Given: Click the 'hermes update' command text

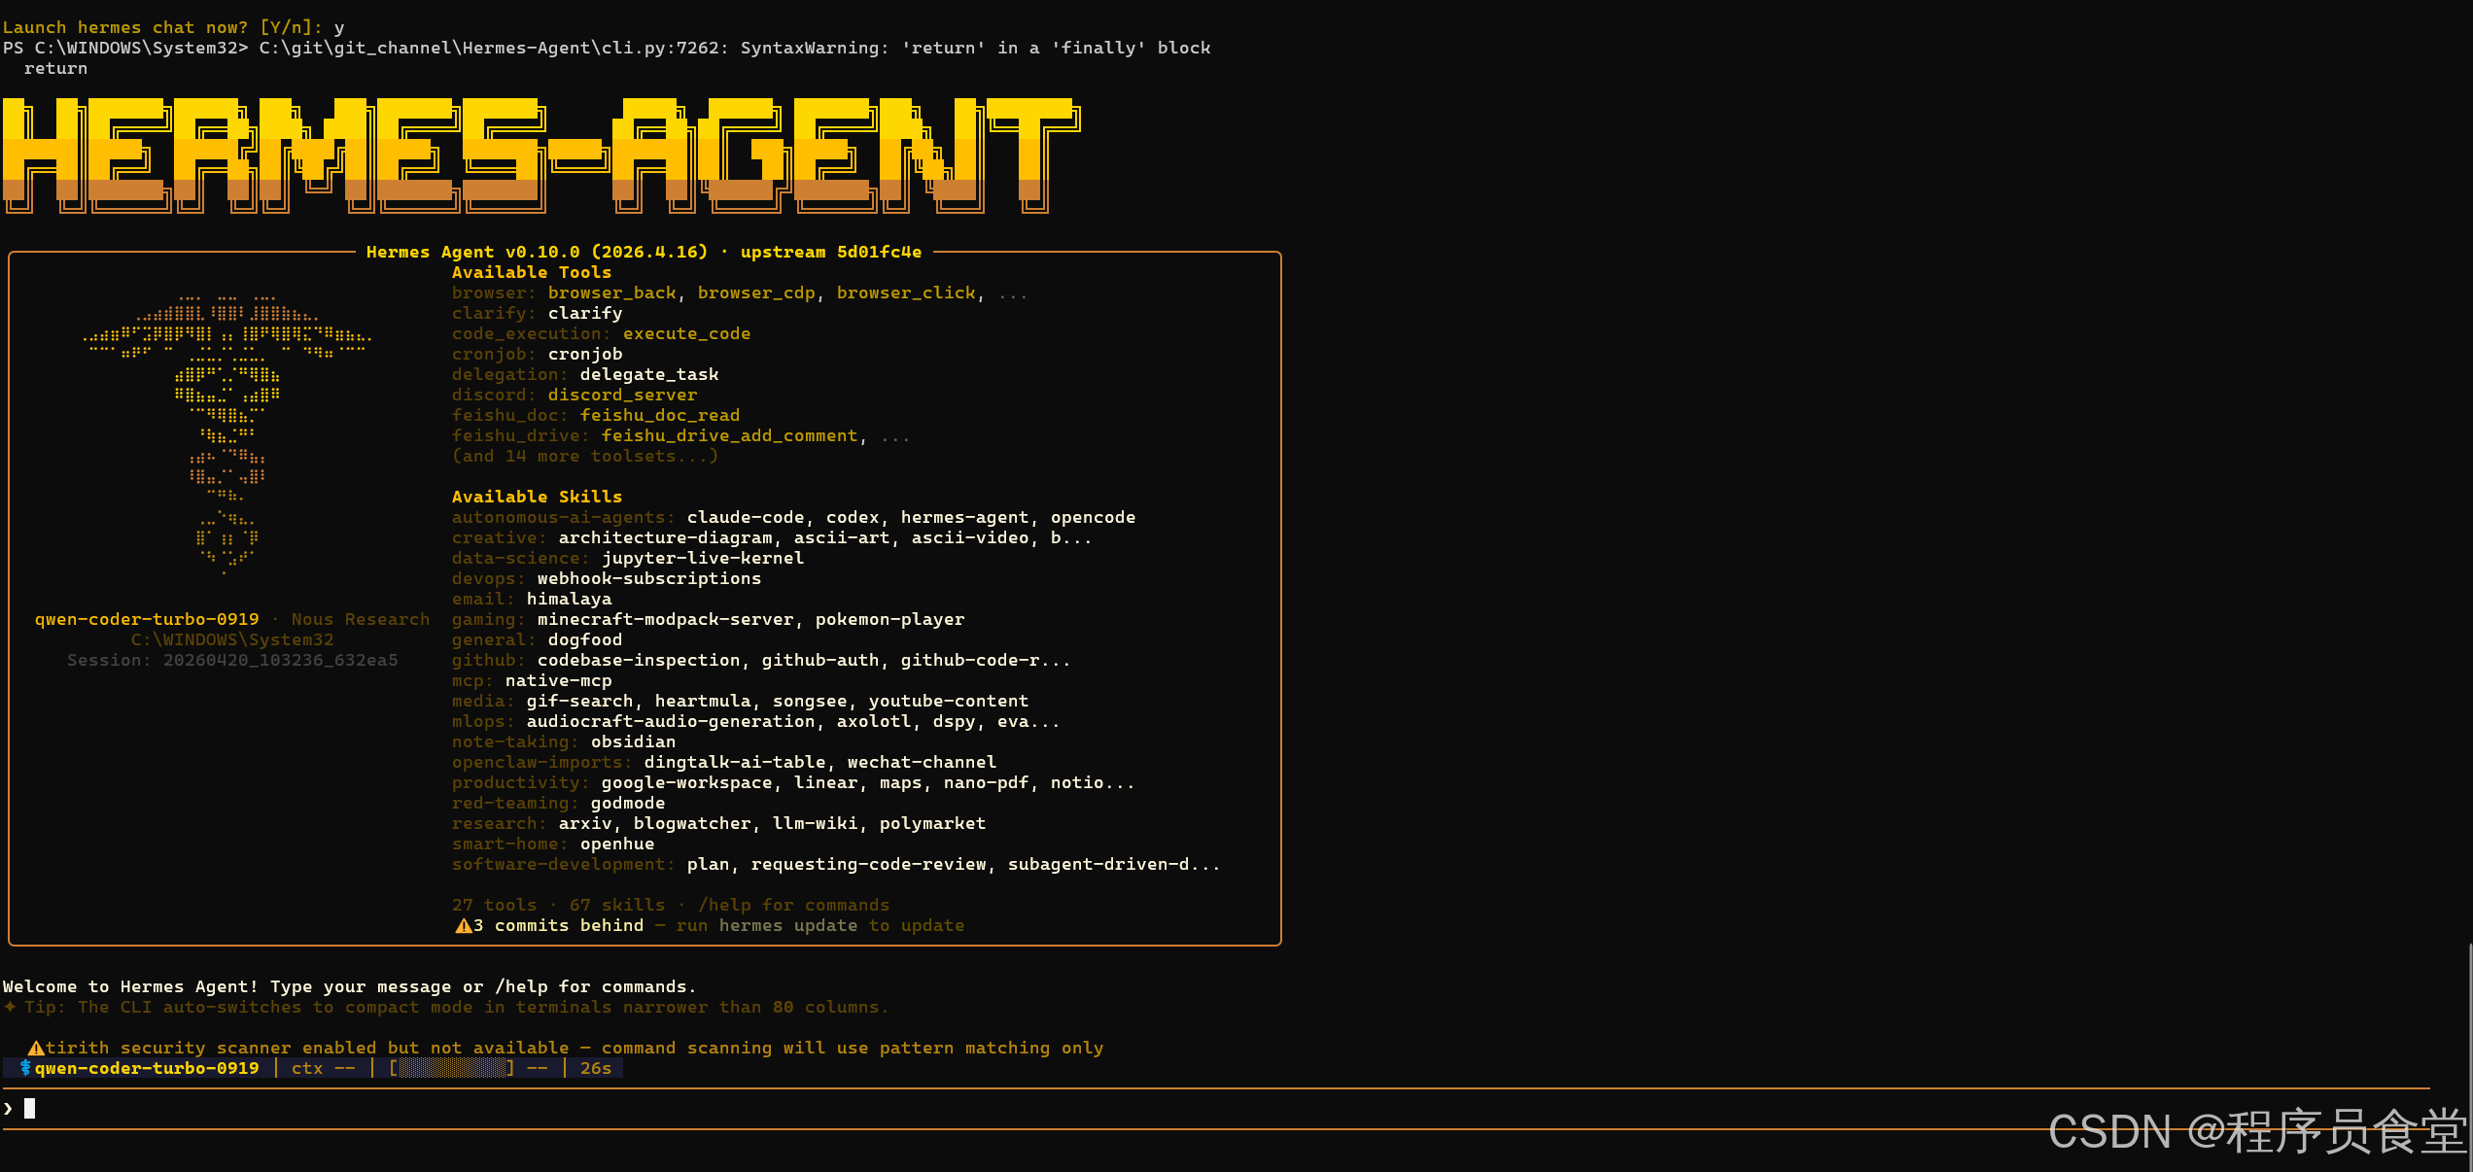Looking at the screenshot, I should pyautogui.click(x=787, y=926).
